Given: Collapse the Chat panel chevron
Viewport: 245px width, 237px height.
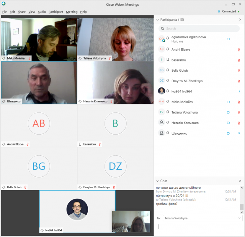Looking at the screenshot, I should point(157,181).
